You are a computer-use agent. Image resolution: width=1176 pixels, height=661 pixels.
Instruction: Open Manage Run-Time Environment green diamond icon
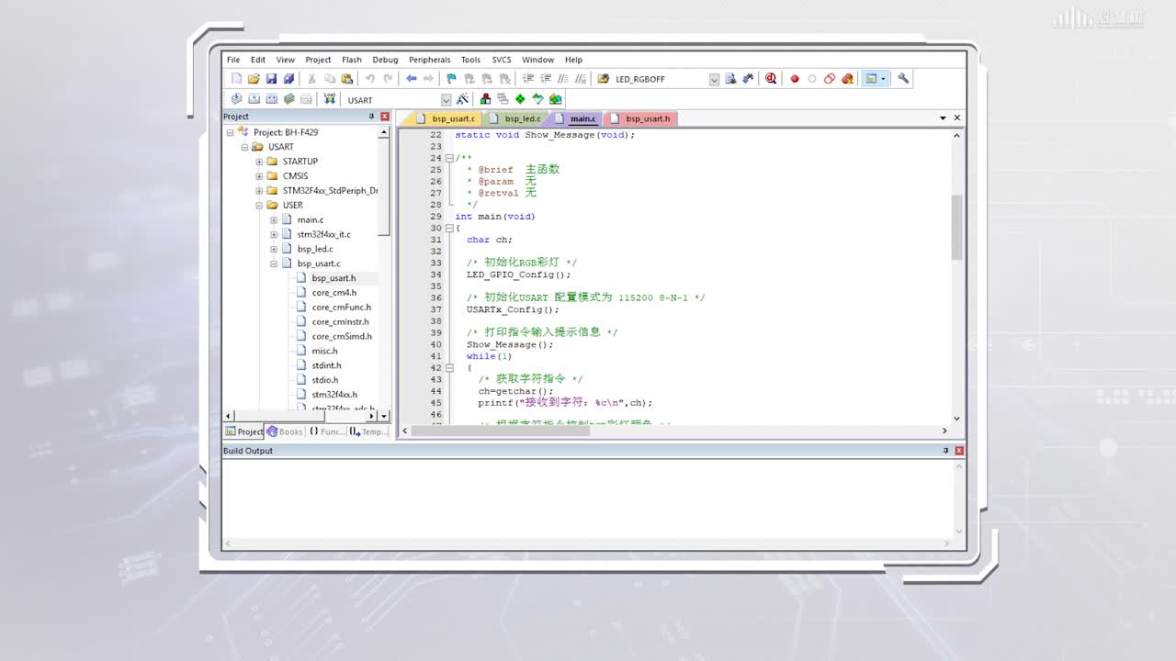pos(520,99)
